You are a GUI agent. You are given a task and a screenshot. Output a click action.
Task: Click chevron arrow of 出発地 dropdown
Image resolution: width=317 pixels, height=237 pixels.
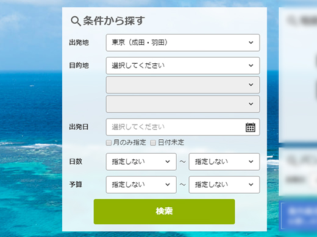251,43
